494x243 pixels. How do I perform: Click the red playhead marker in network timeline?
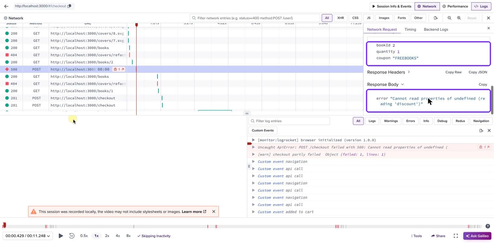click(137, 25)
